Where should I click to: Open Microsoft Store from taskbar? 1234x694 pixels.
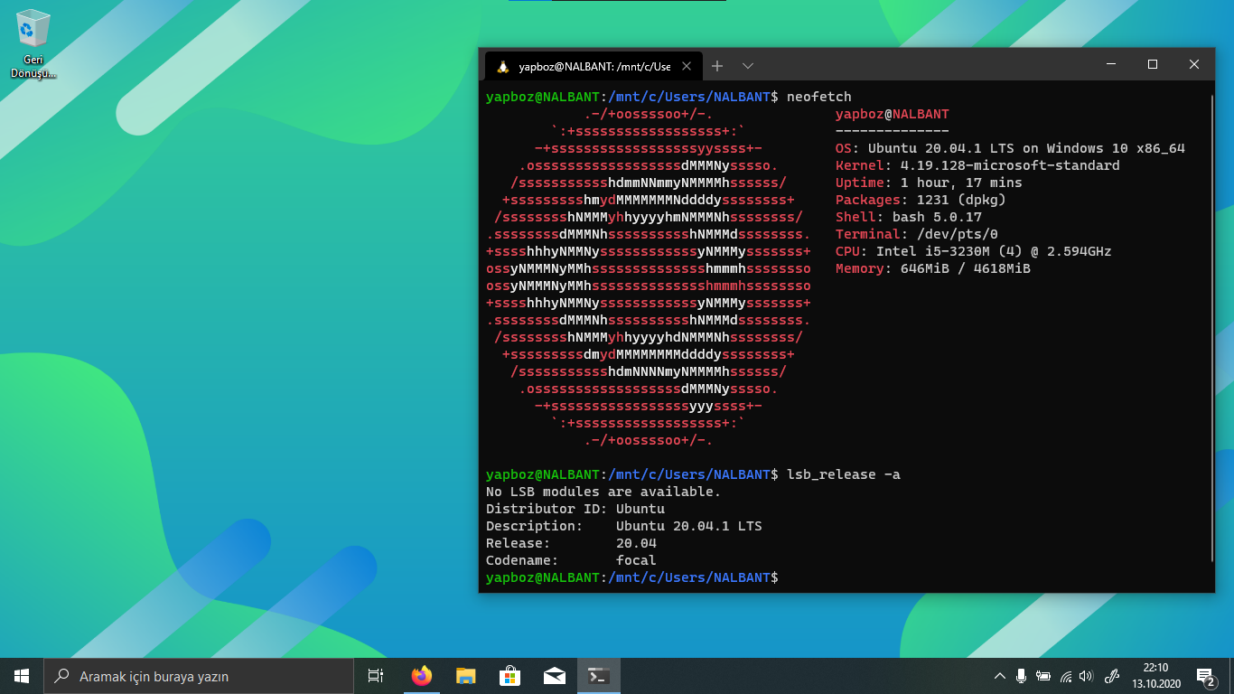[x=509, y=676]
